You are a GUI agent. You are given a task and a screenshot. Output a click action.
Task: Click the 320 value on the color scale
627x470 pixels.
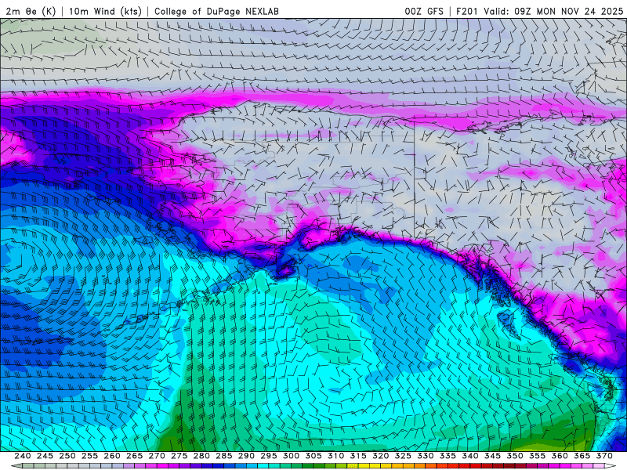tap(381, 456)
